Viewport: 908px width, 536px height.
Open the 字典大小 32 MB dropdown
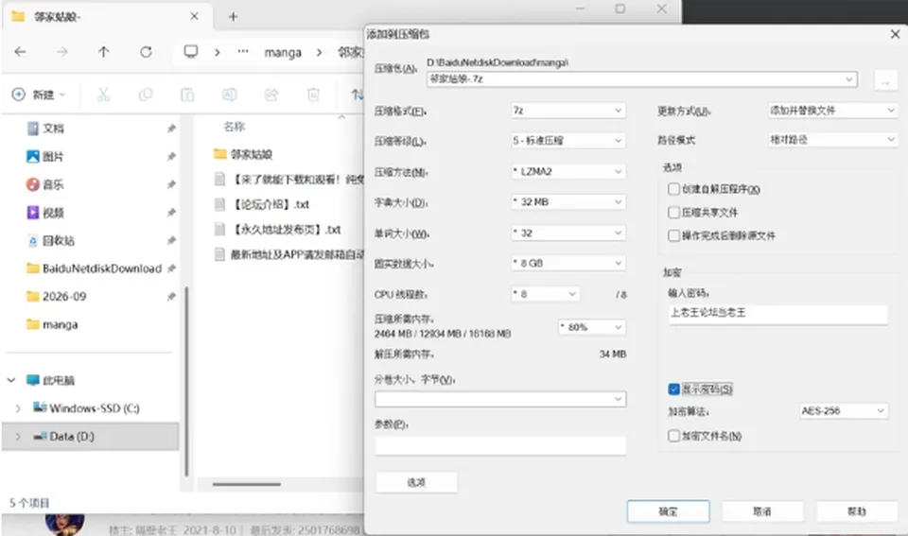pos(567,201)
